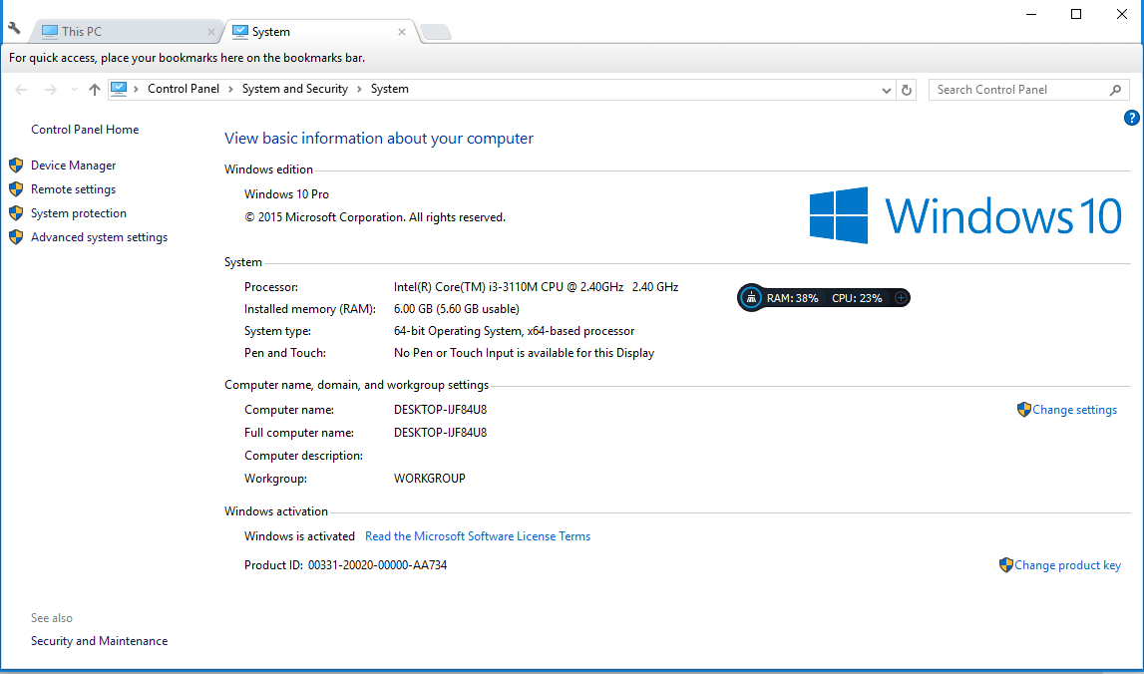Screen dimensions: 1144x674
Task: Click the RAM cleaner broom icon
Action: click(x=751, y=297)
